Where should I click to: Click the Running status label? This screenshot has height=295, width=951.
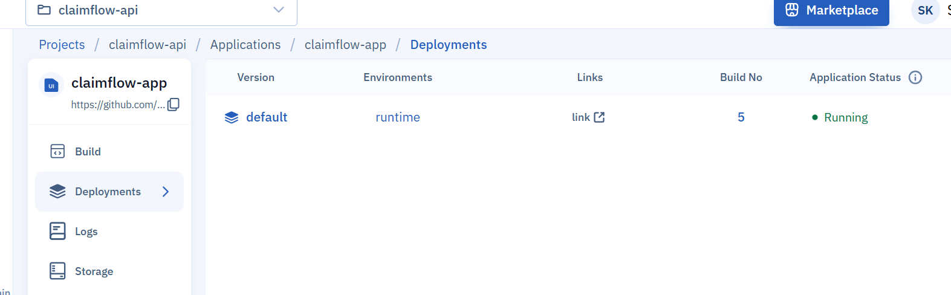pyautogui.click(x=846, y=117)
